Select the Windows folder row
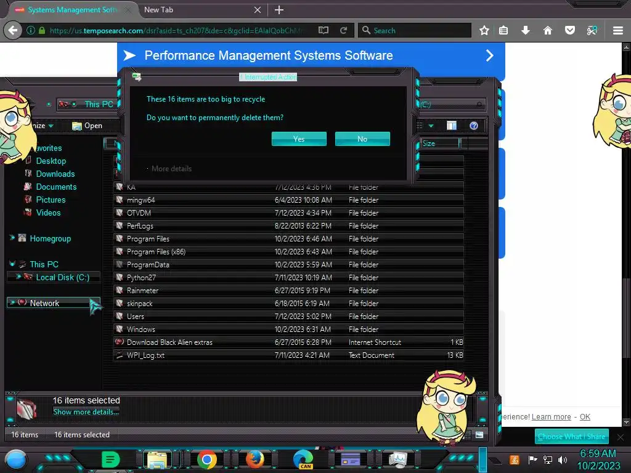 pos(288,329)
